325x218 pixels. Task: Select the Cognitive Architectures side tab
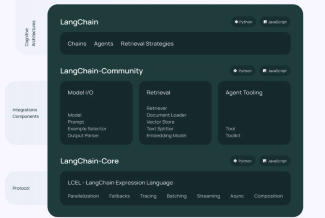30,33
